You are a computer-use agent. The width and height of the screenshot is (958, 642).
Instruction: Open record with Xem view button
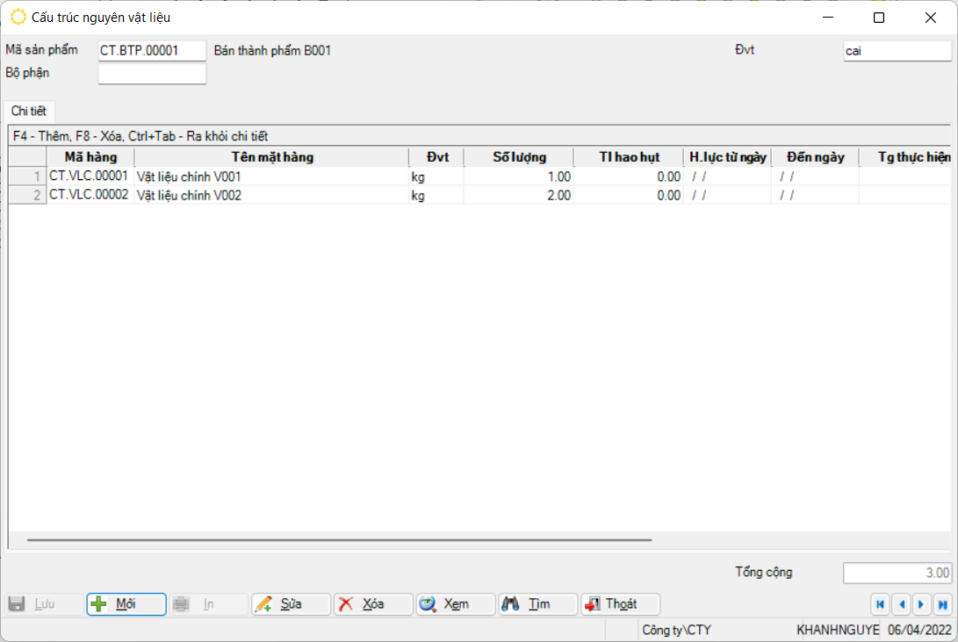coord(456,604)
